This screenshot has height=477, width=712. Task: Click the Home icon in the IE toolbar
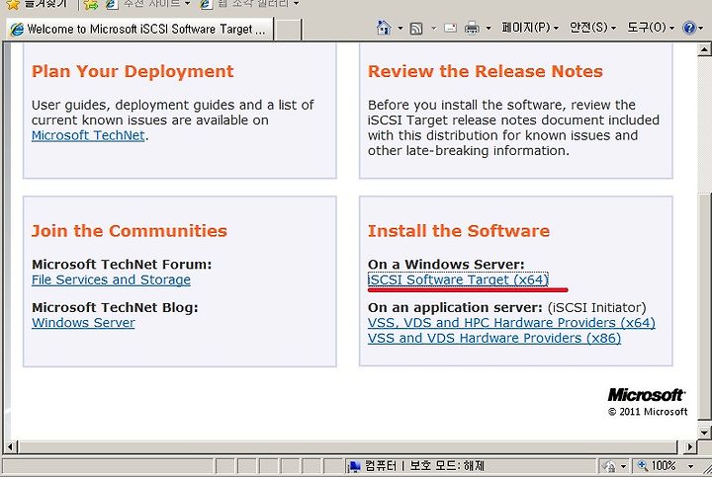(x=384, y=28)
